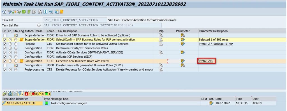Click the refresh icon in the toolbar

(4, 12)
